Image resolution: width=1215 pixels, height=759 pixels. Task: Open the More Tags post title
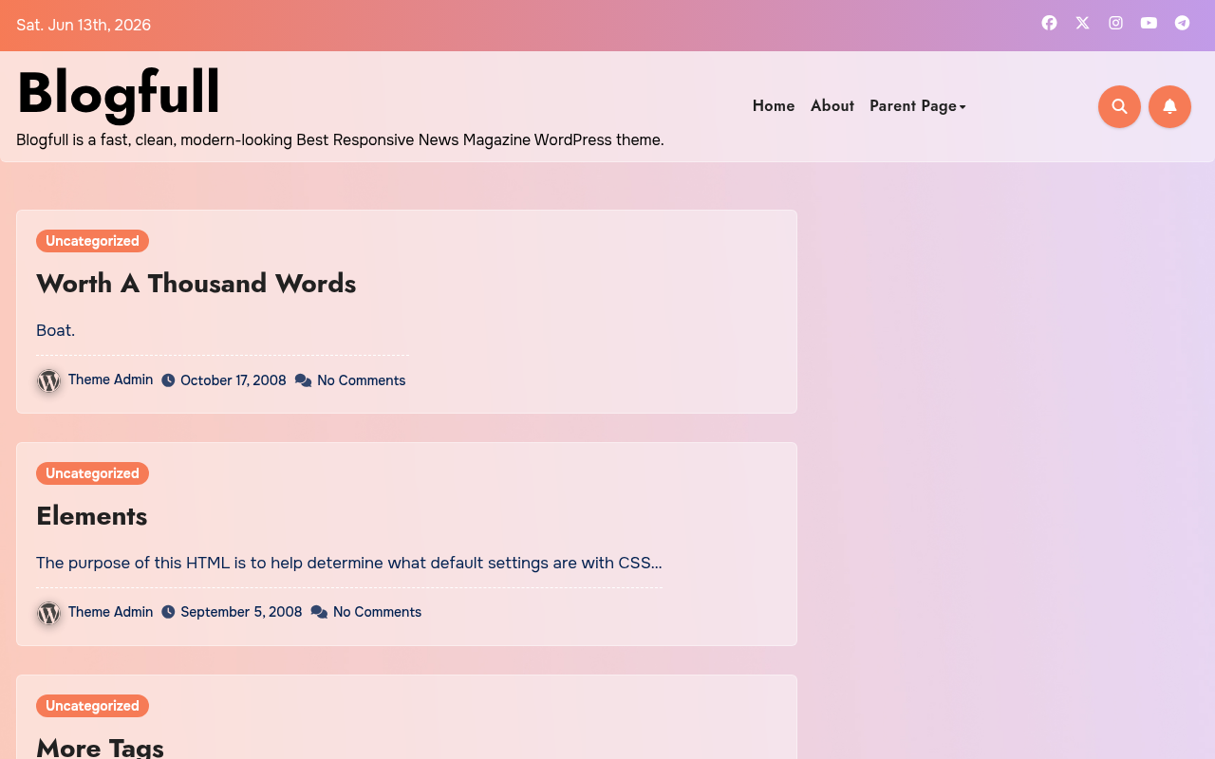tap(100, 747)
